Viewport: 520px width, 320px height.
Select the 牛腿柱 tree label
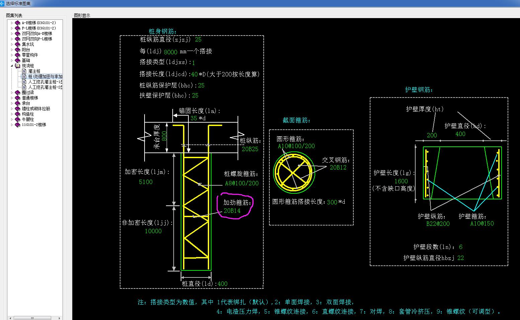[x=28, y=119]
